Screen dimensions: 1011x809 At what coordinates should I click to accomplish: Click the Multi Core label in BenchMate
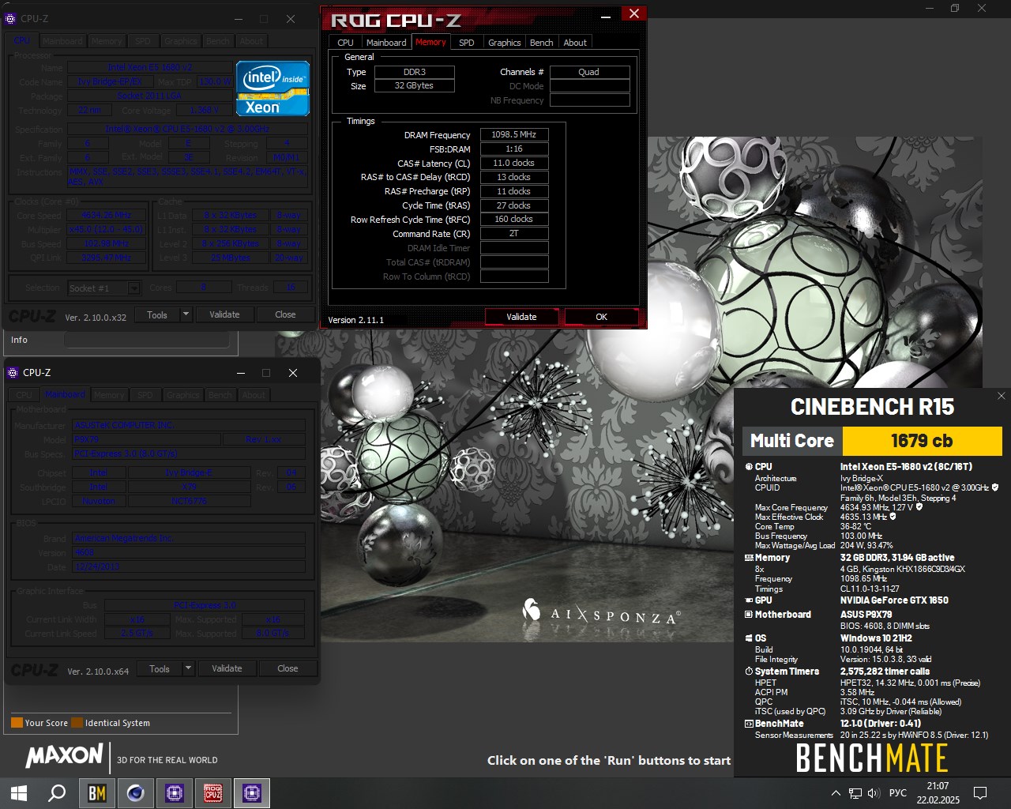(x=792, y=441)
